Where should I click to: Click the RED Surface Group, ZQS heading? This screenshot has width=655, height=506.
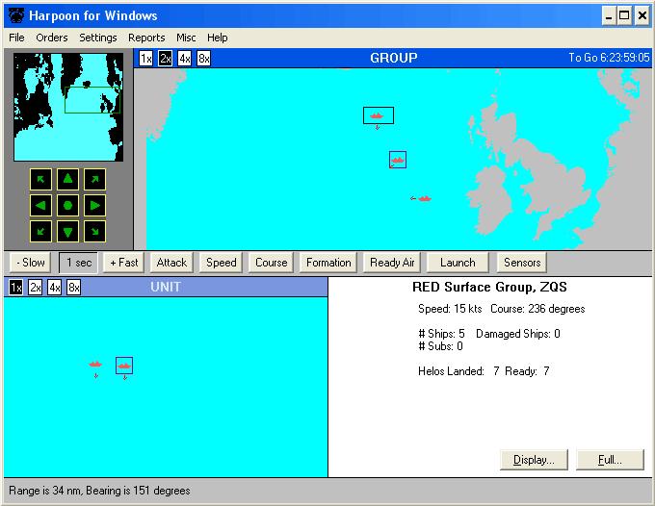tap(489, 287)
